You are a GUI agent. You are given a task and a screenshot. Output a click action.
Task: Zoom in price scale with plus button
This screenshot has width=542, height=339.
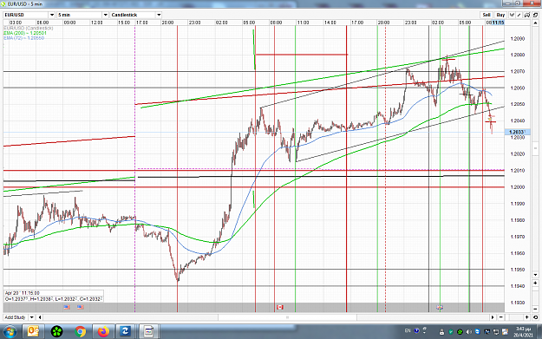click(x=535, y=283)
